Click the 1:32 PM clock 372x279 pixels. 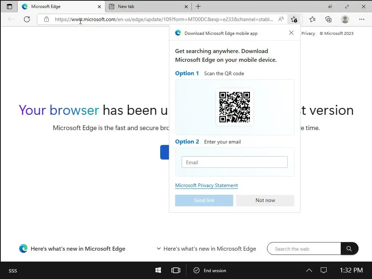click(351, 270)
